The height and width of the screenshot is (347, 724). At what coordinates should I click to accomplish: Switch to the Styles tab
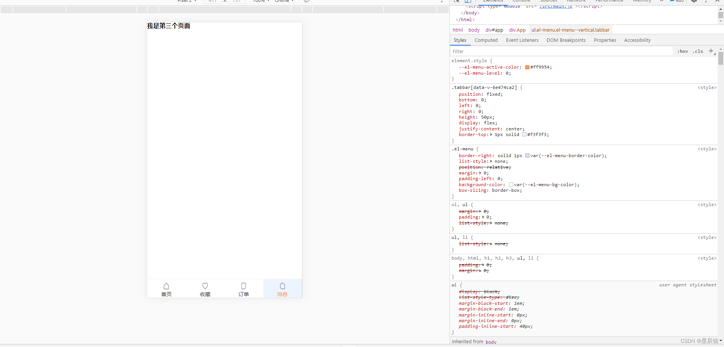[x=460, y=40]
